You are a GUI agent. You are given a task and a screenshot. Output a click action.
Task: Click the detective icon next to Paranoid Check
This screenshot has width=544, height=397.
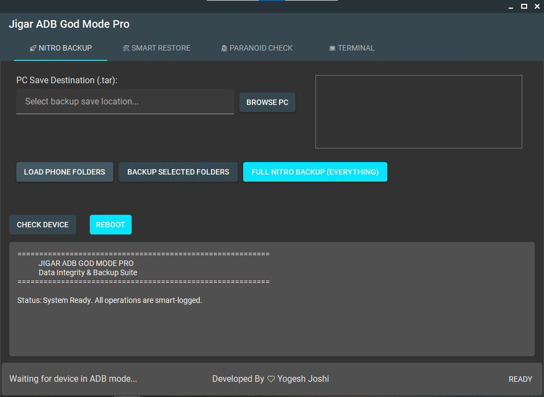pos(224,48)
